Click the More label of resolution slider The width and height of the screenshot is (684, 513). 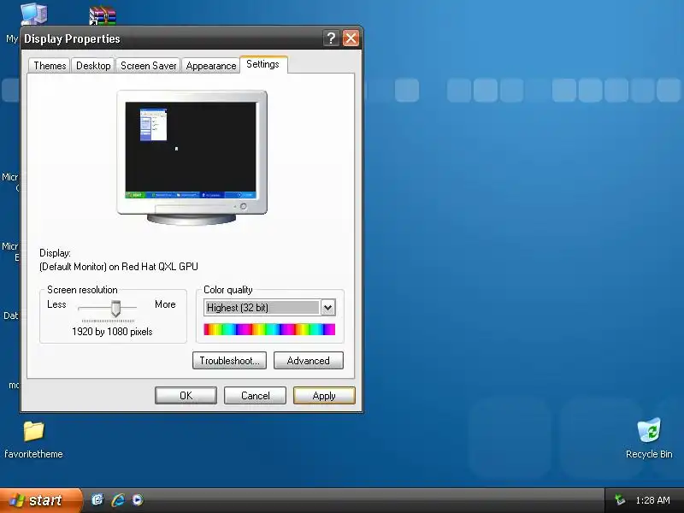coord(165,304)
